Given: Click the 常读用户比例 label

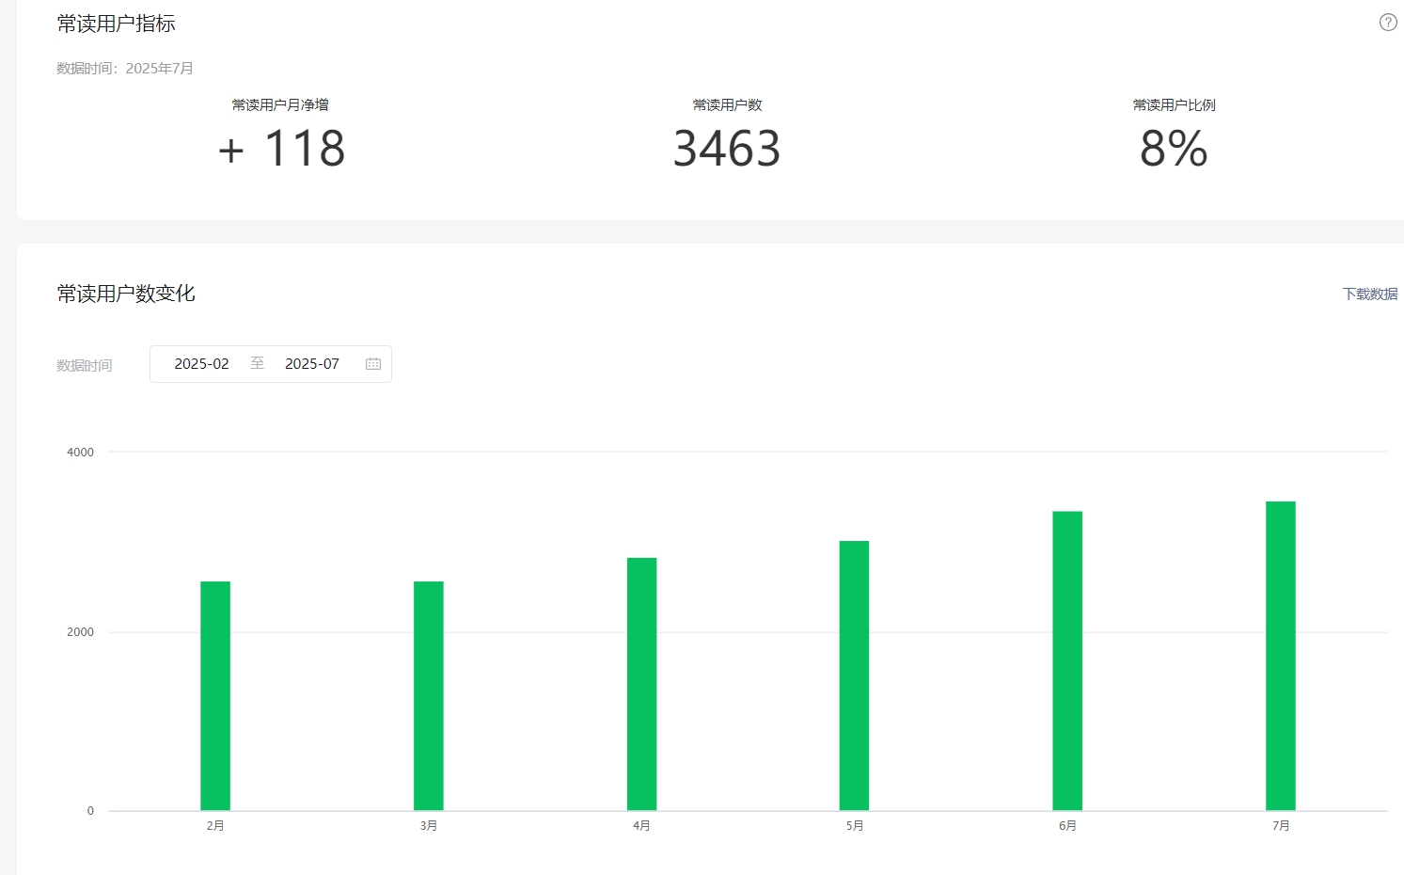Looking at the screenshot, I should (1174, 105).
